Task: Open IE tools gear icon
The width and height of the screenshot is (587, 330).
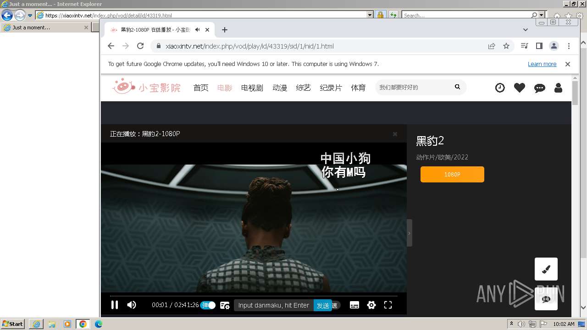Action: point(580,16)
